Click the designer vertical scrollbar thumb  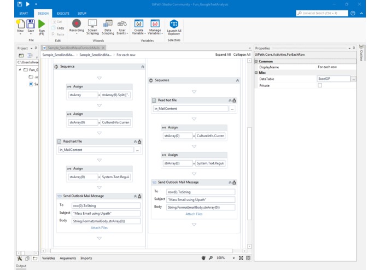(x=249, y=174)
